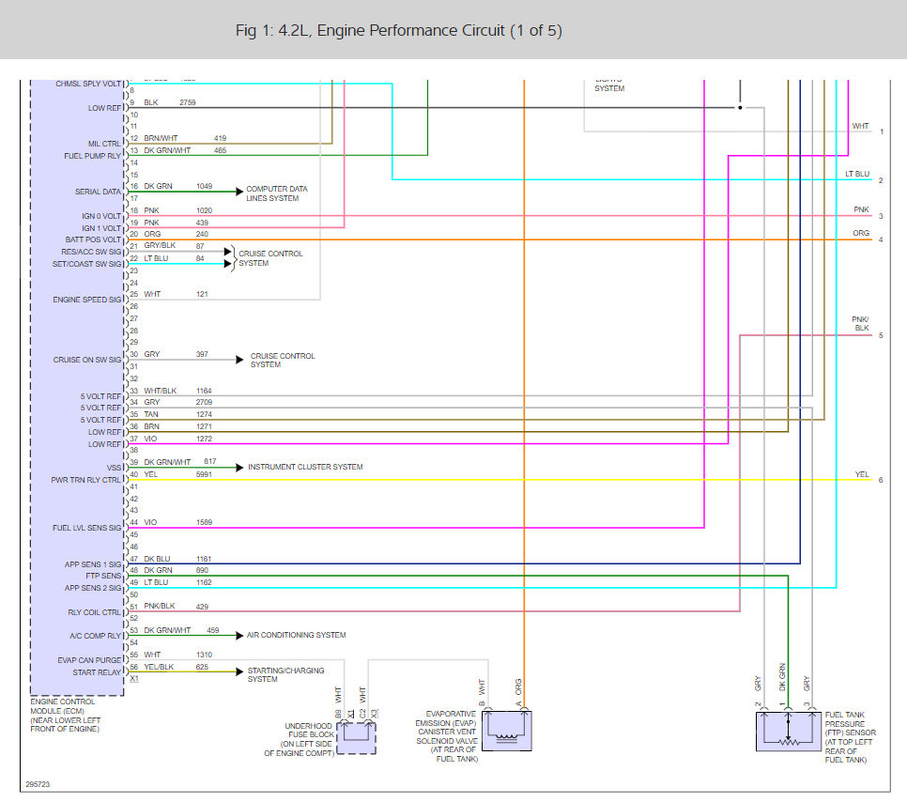This screenshot has width=907, height=802.
Task: Click the UNDERHOOD FUSE BLOCK caption
Action: tap(300, 739)
